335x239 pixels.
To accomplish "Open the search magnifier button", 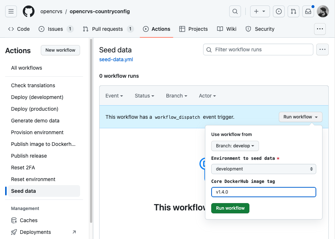I will (x=235, y=11).
